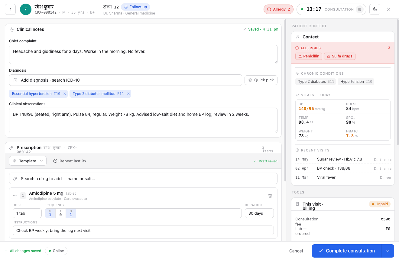The width and height of the screenshot is (399, 260).
Task: Click into the Chief complaint text area
Action: pos(143,54)
